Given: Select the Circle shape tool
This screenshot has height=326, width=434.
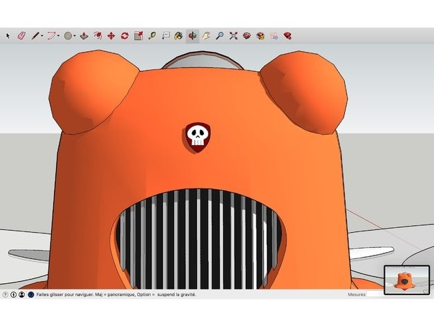Looking at the screenshot, I should pyautogui.click(x=68, y=35).
